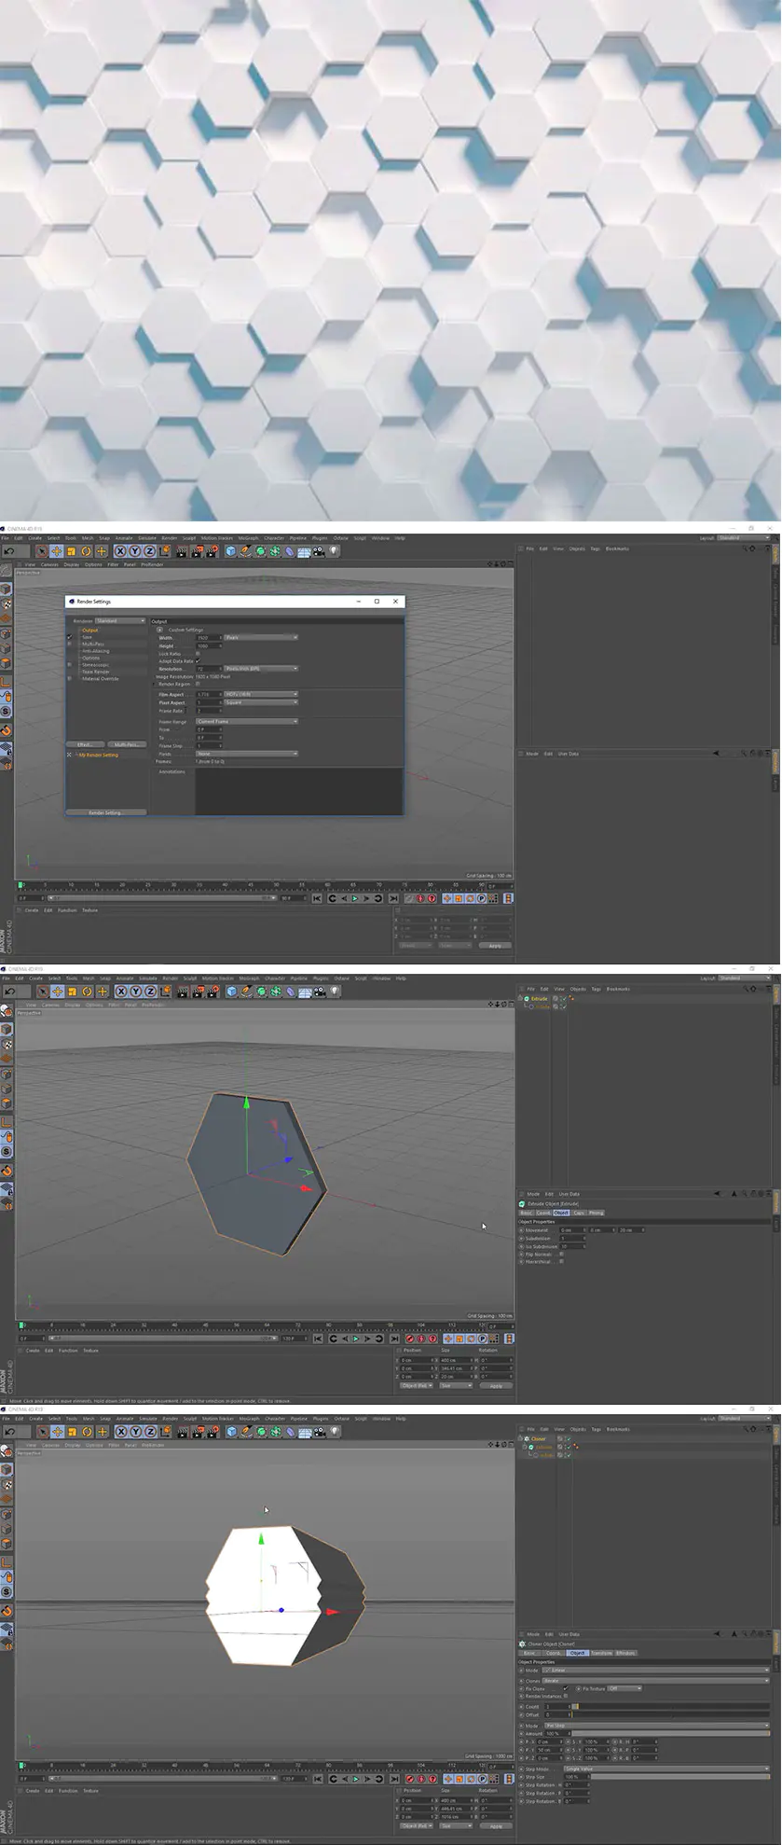Open the Clones dropdown set to Iterate
Viewport: 782px width, 1845px height.
(655, 1681)
